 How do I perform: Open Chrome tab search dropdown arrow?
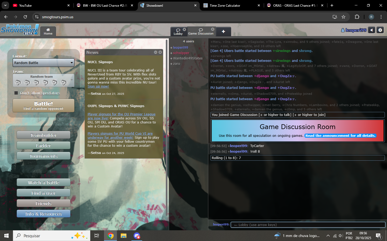tap(5, 5)
